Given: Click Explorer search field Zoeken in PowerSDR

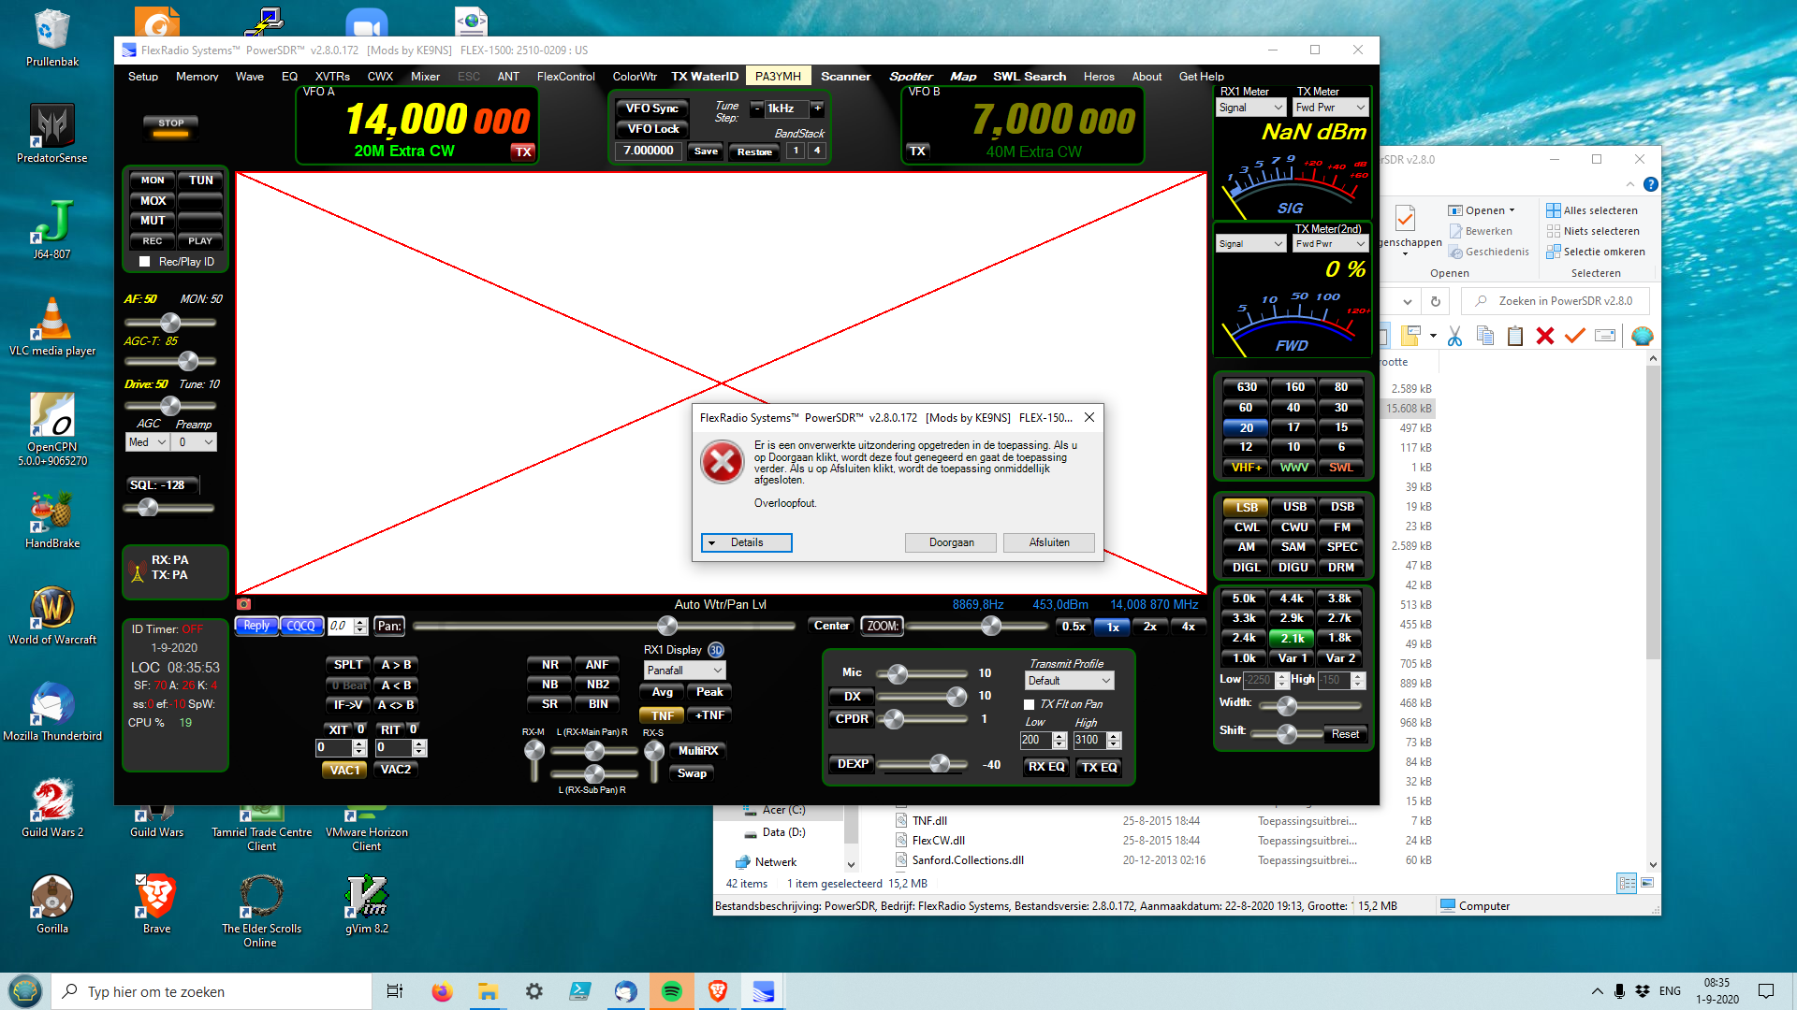Looking at the screenshot, I should click(x=1556, y=301).
